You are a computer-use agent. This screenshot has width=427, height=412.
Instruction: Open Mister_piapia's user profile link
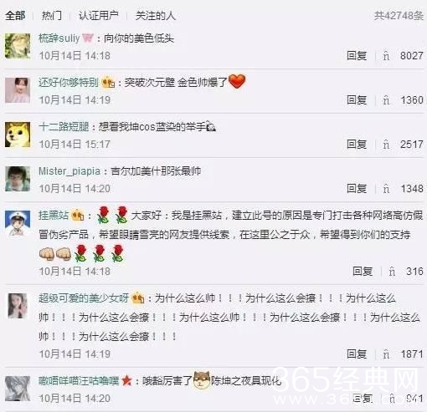[69, 171]
